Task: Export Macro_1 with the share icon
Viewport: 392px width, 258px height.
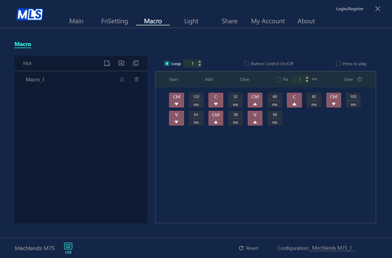Action: pyautogui.click(x=122, y=79)
